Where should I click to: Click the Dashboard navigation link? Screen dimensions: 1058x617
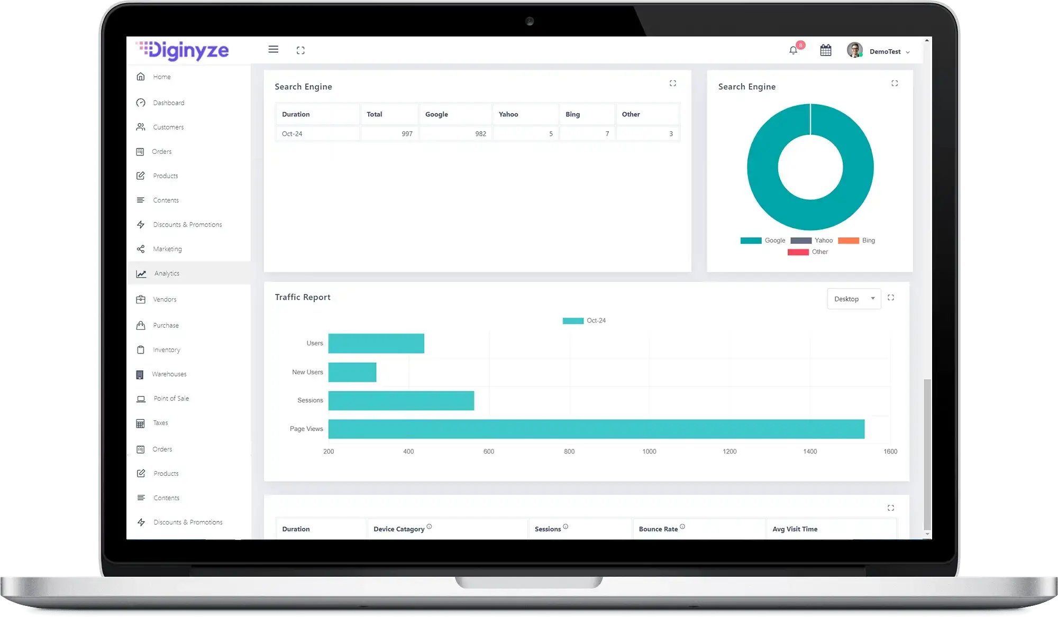pos(168,102)
